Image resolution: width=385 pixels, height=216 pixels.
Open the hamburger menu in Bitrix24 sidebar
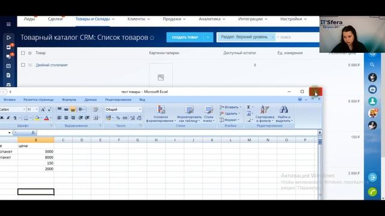click(8, 24)
